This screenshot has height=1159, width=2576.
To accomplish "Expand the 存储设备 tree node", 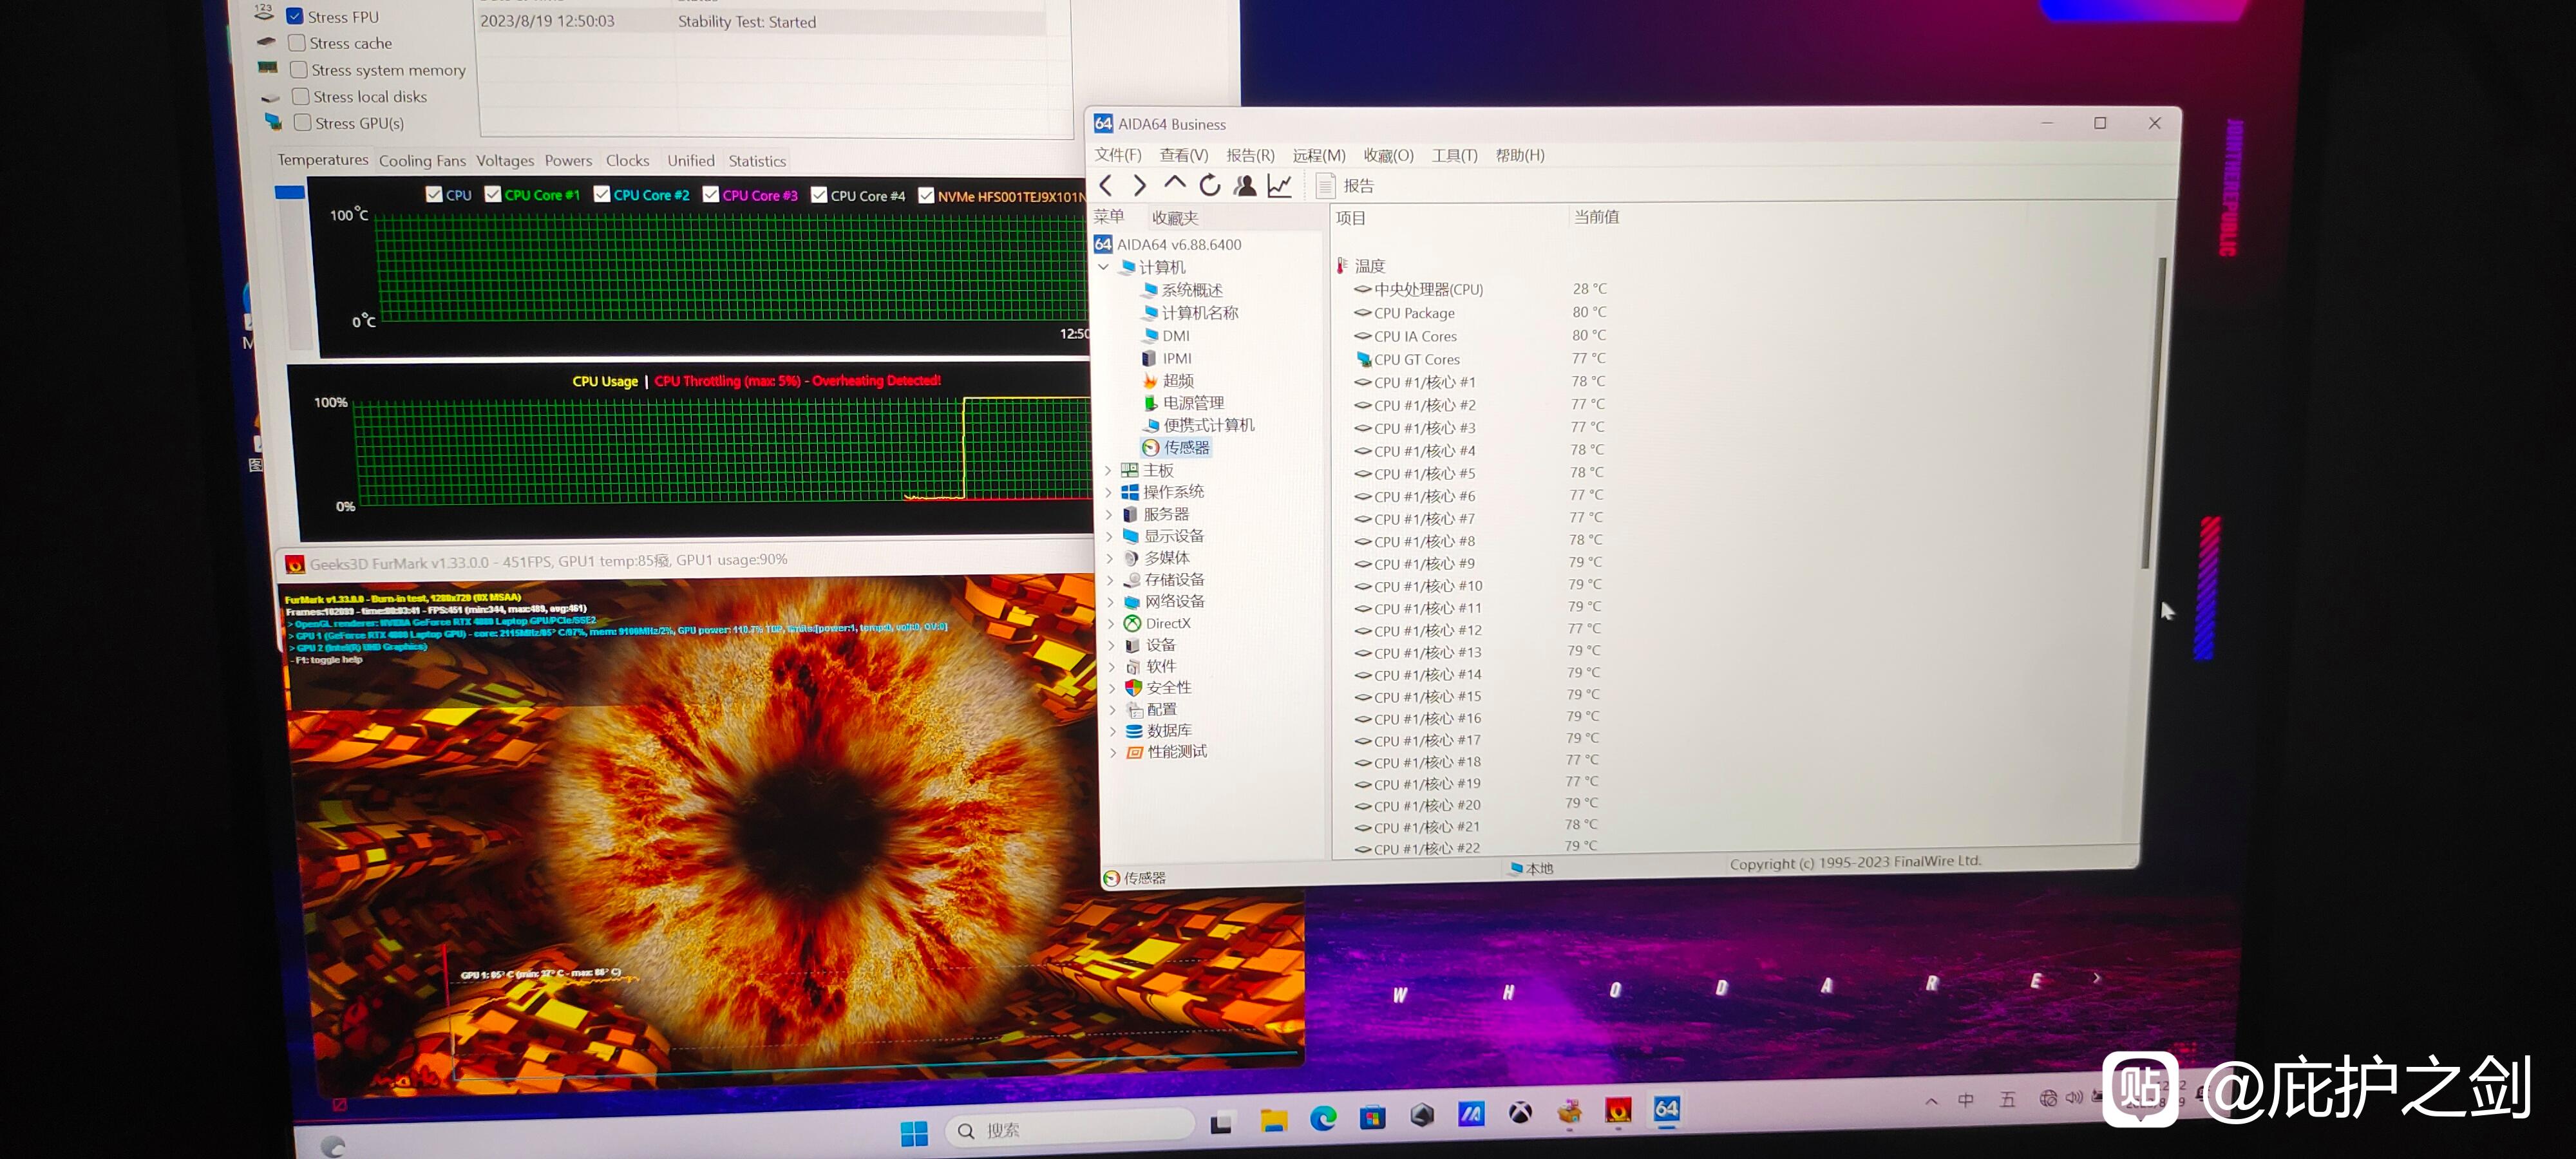I will [x=1110, y=580].
